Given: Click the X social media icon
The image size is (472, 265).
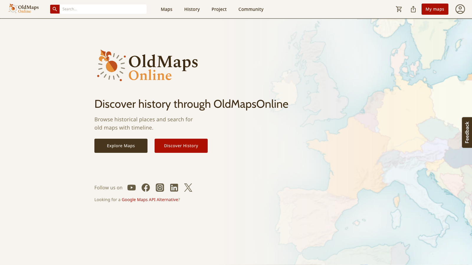Looking at the screenshot, I should [x=188, y=188].
